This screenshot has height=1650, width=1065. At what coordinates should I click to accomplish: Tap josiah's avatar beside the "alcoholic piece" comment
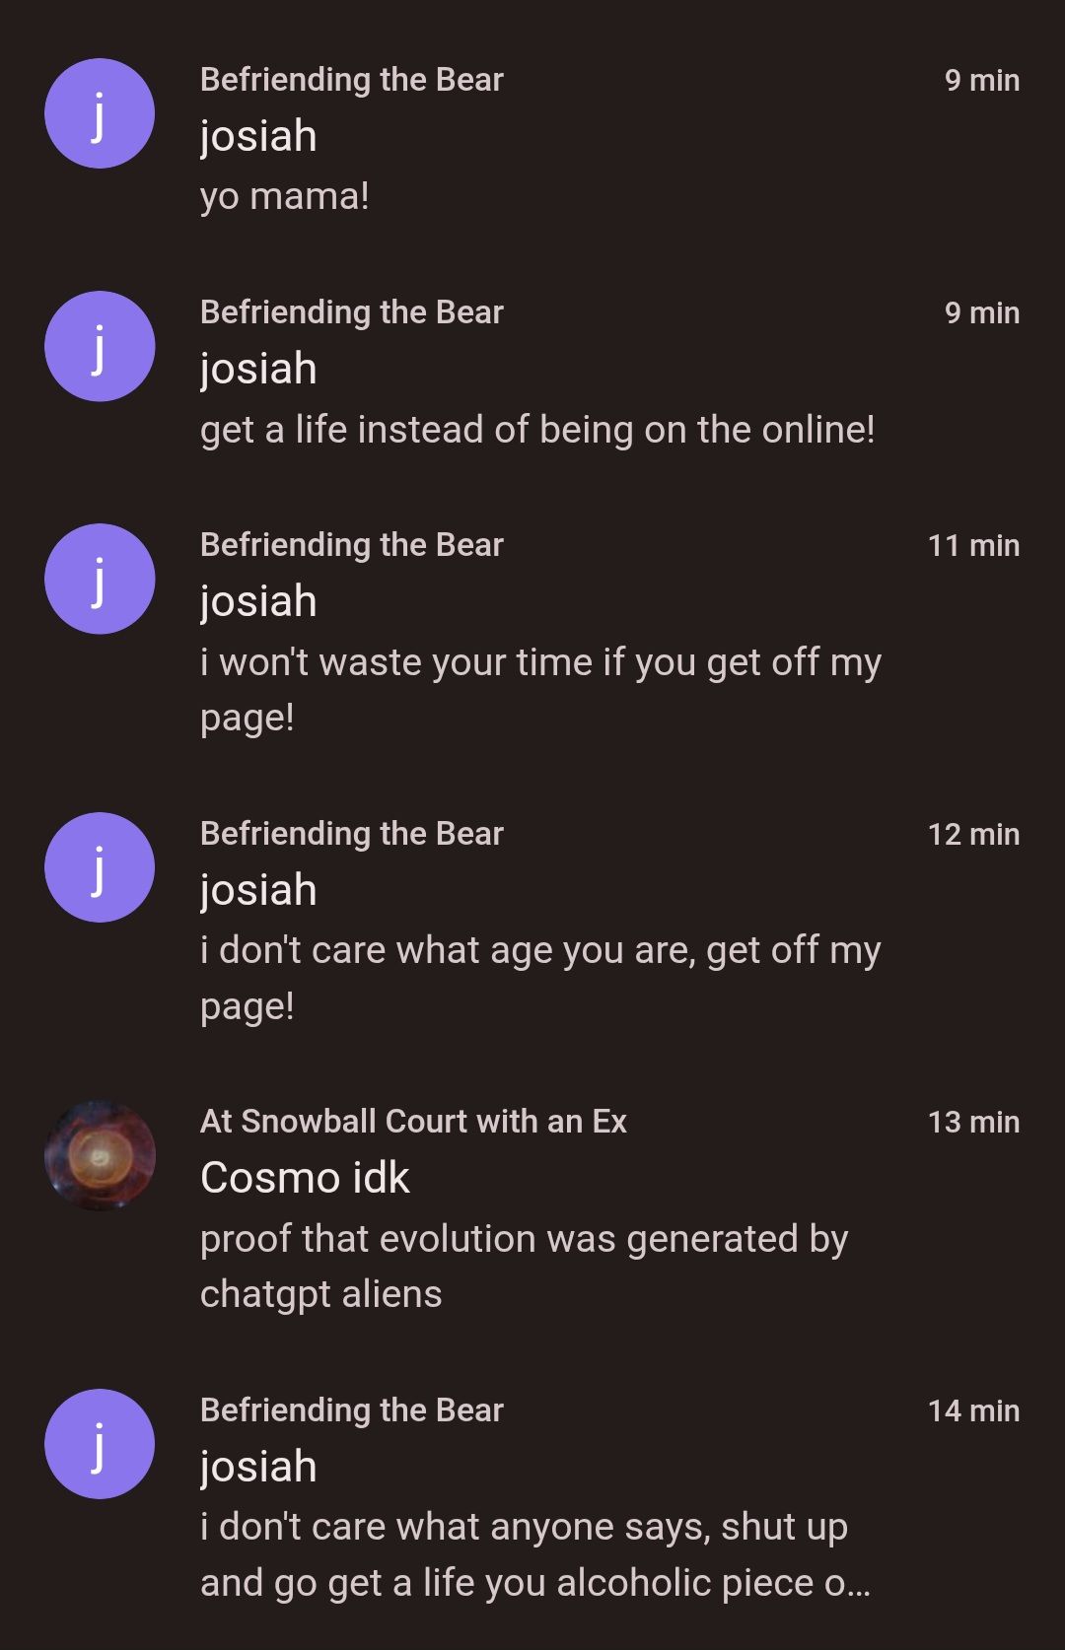pyautogui.click(x=100, y=1444)
